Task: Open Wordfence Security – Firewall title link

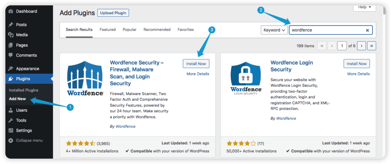Action: (x=137, y=73)
